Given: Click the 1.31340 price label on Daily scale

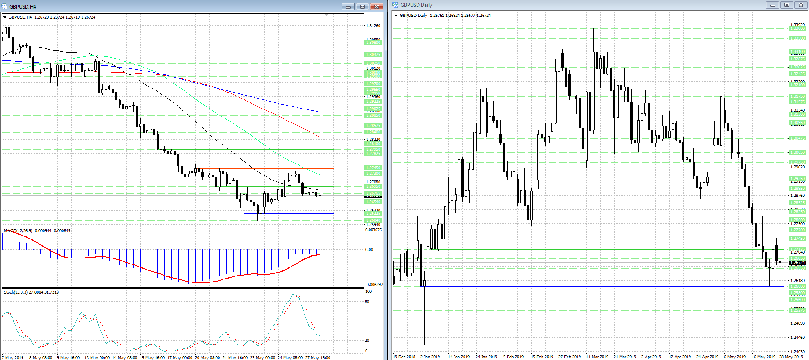Looking at the screenshot, I should coord(798,110).
